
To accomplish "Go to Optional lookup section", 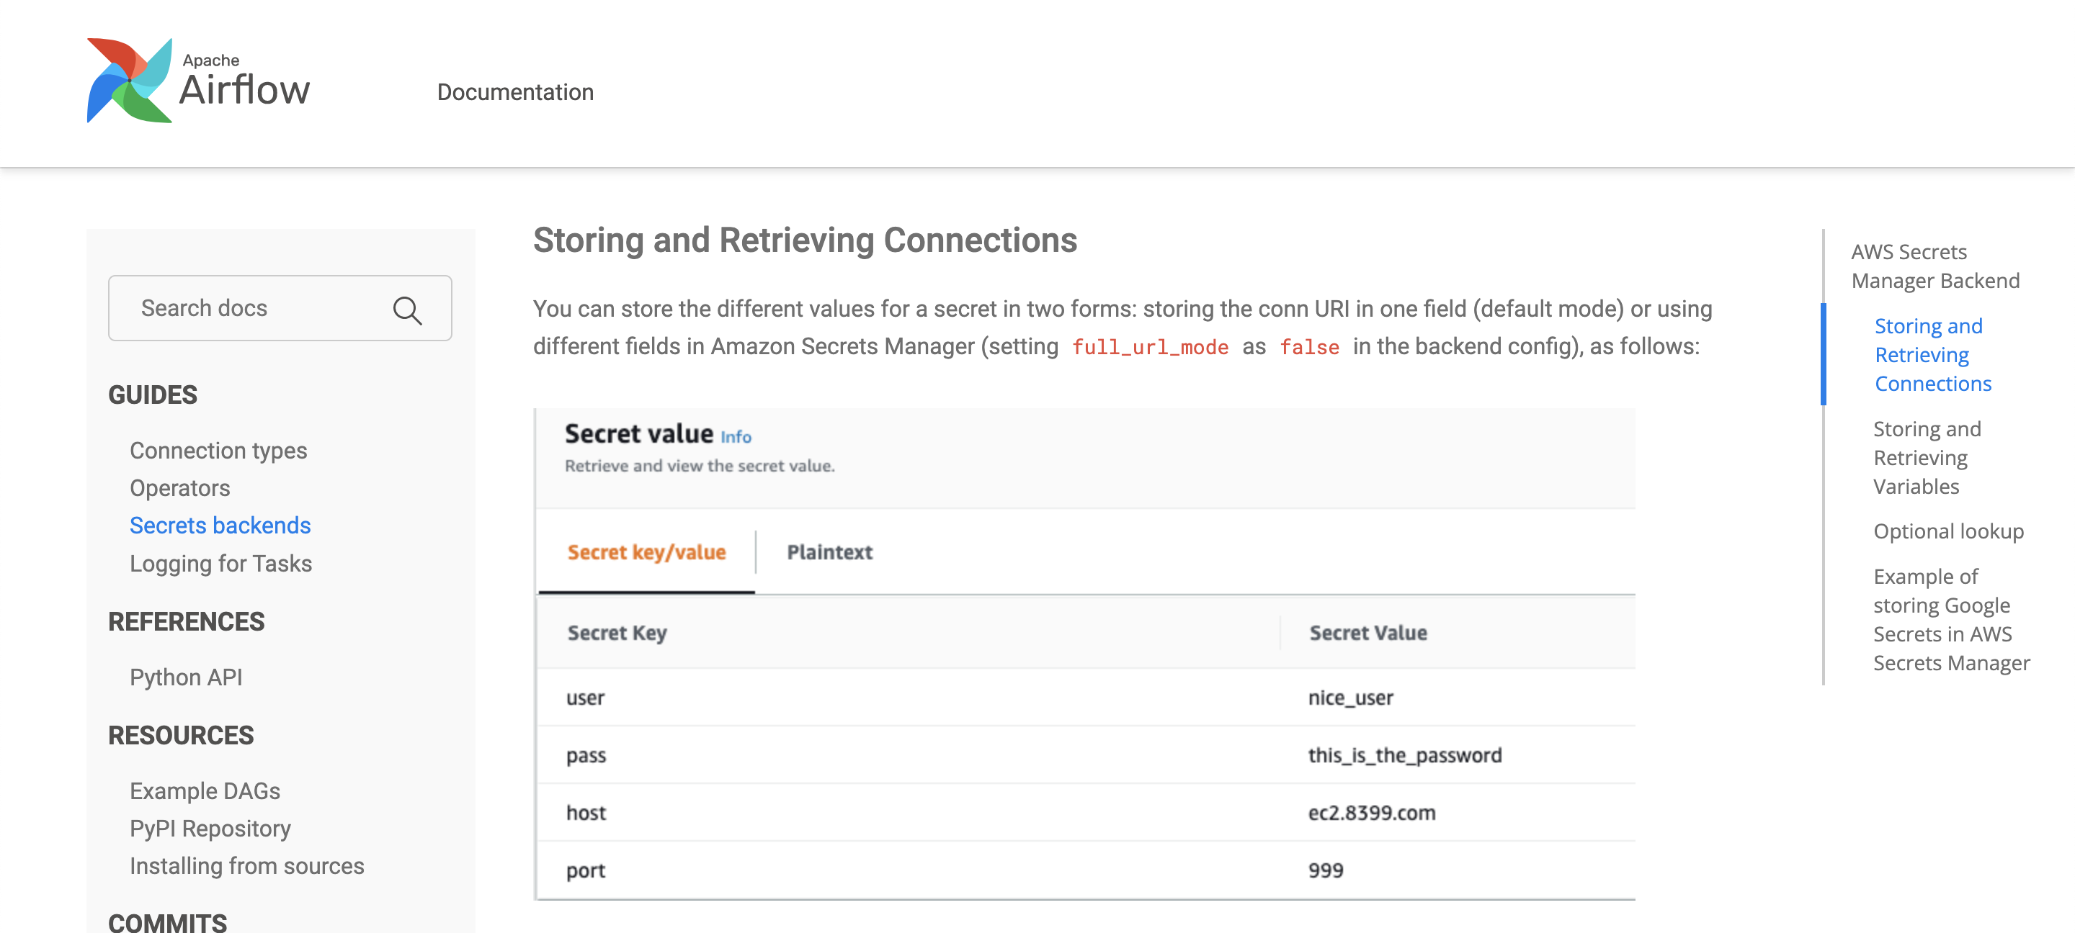I will (1947, 531).
